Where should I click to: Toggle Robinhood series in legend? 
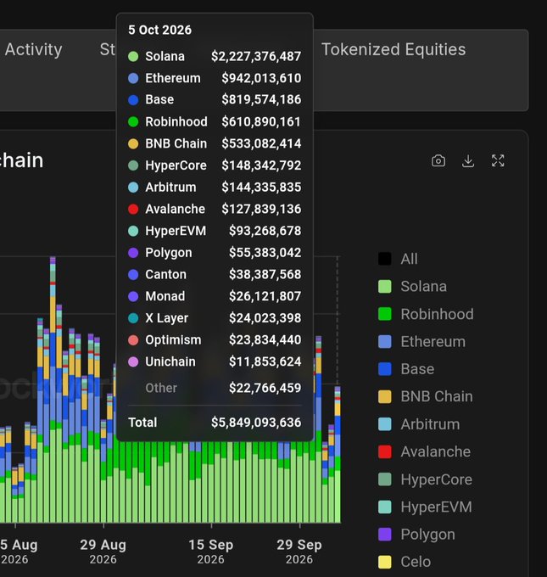426,314
